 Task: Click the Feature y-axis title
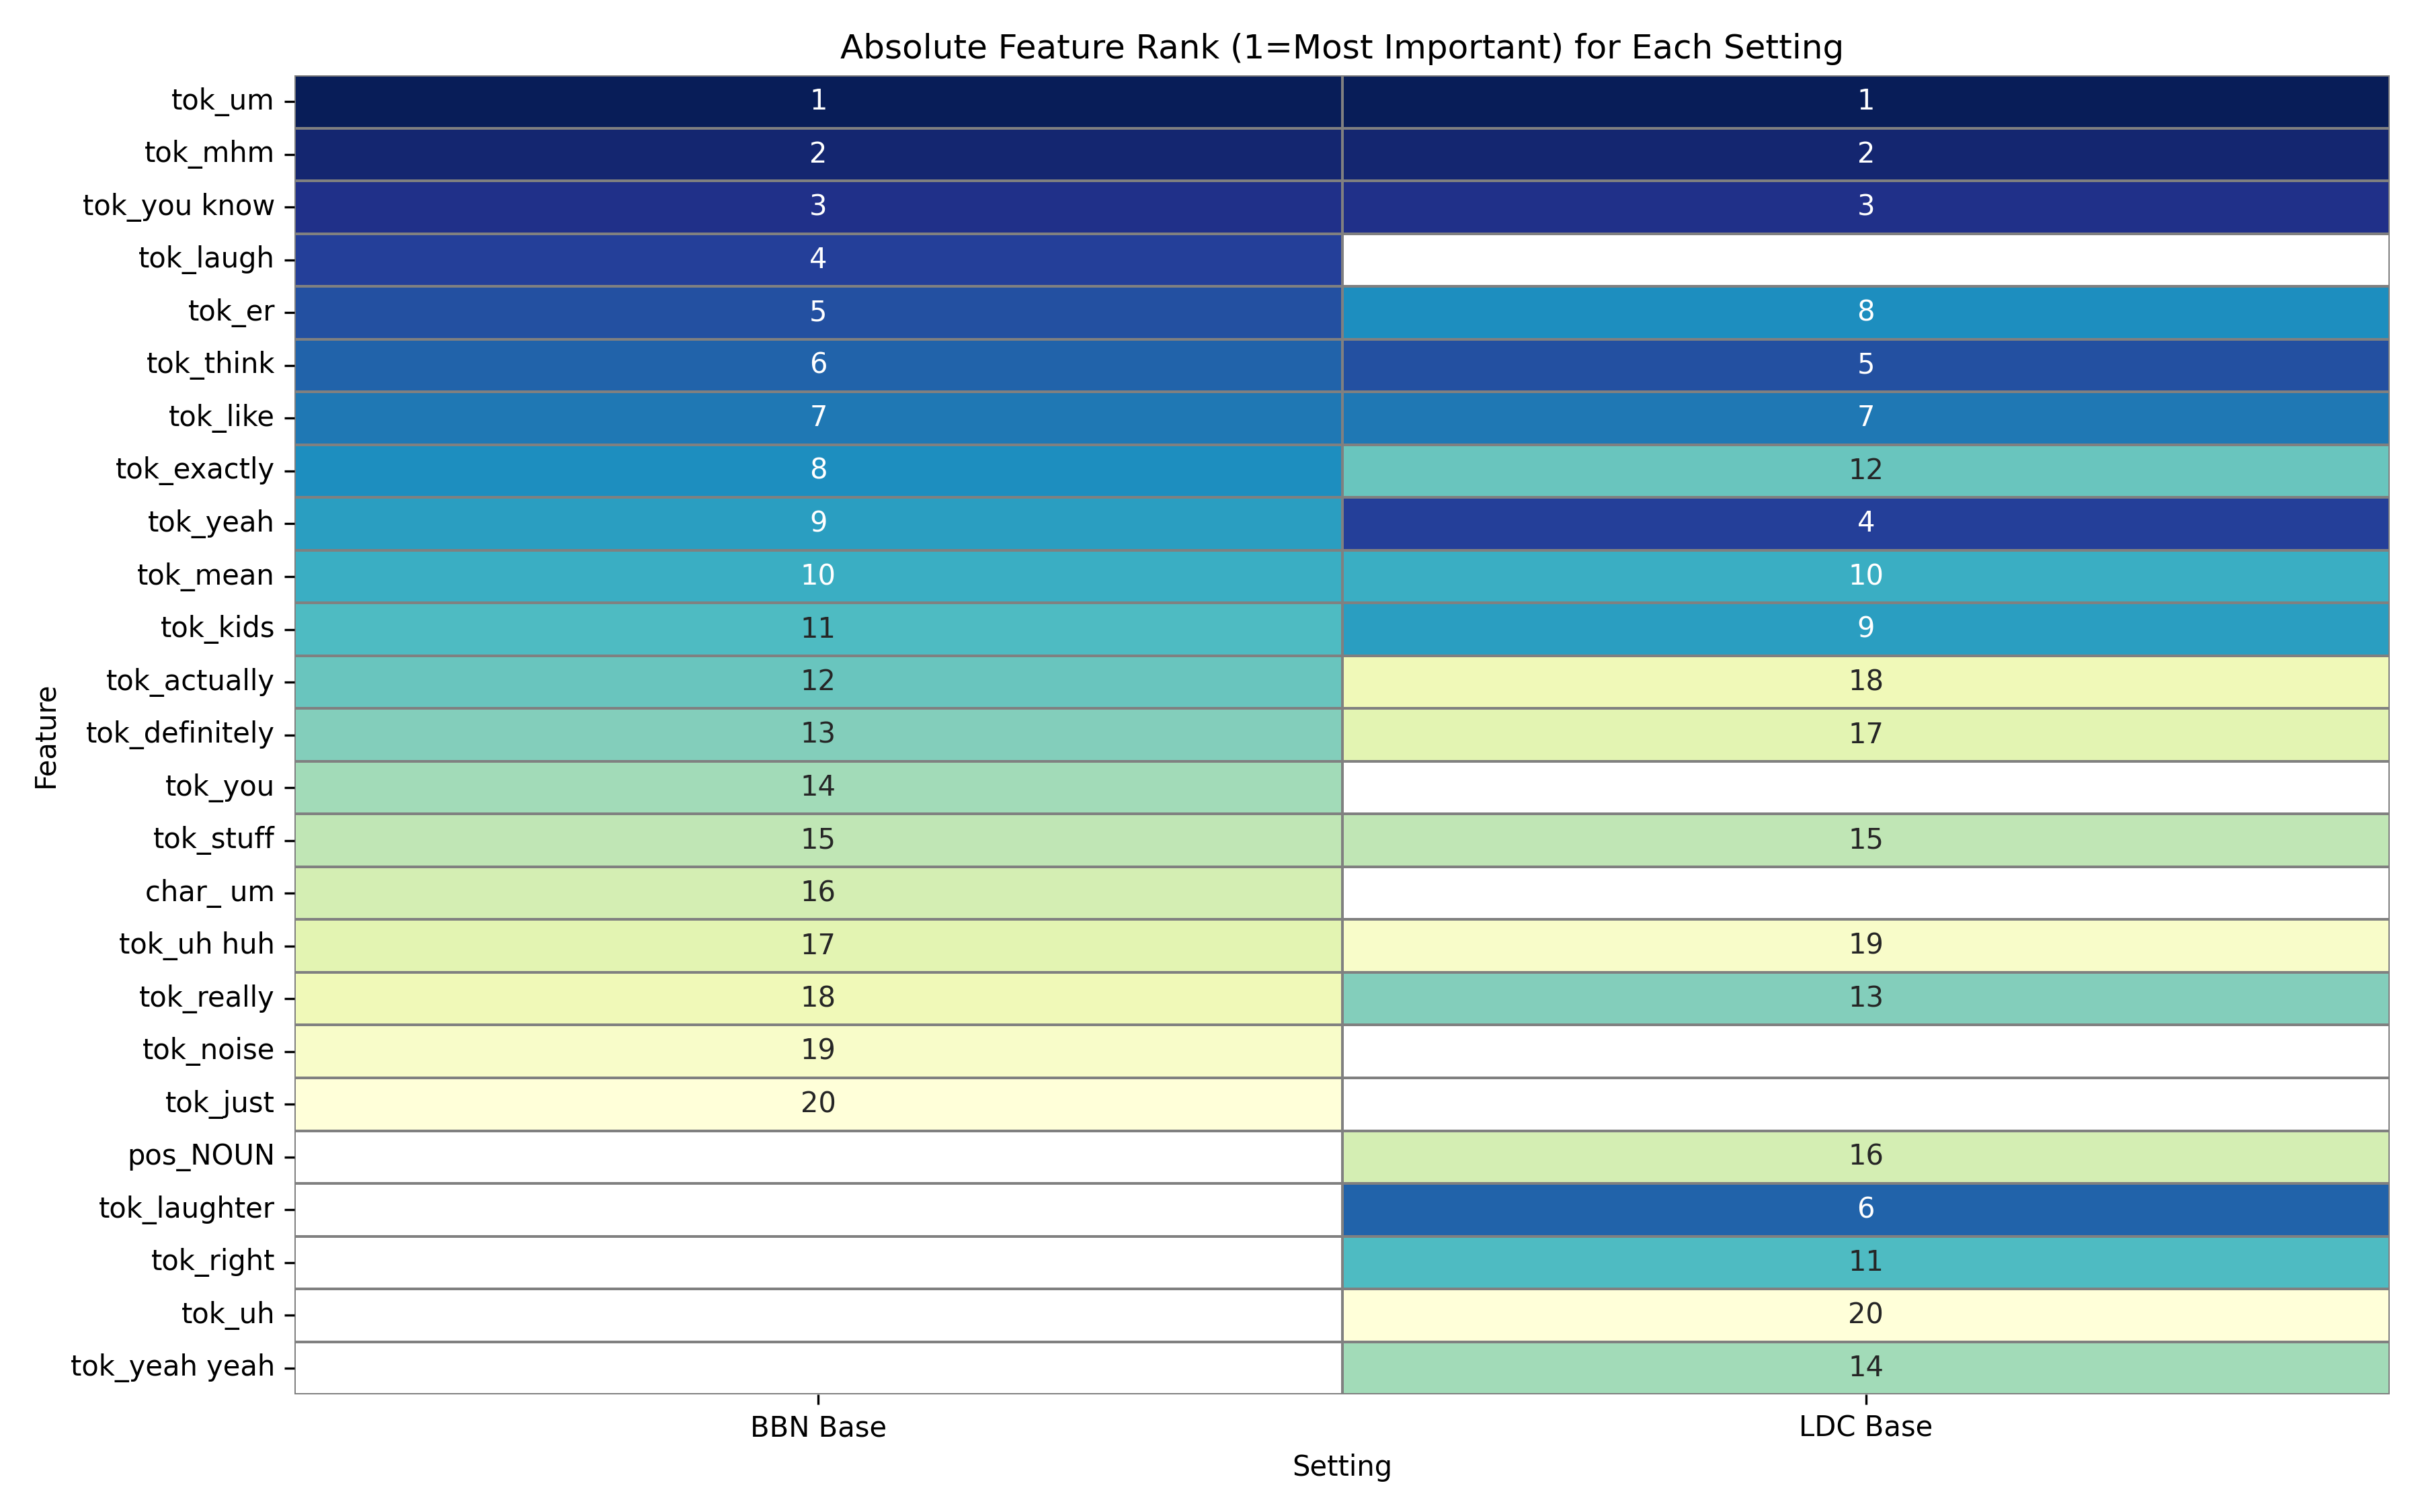pos(46,737)
